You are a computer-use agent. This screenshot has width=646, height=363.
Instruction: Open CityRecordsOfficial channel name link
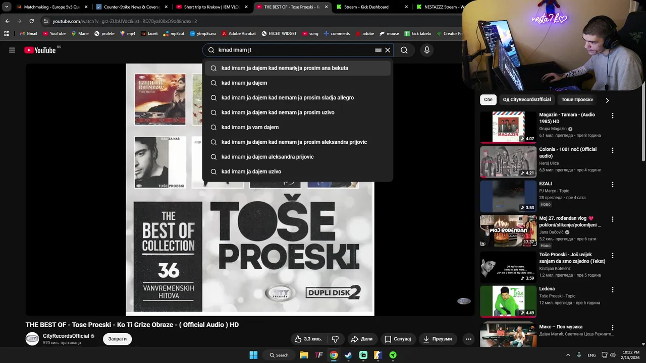tap(66, 336)
